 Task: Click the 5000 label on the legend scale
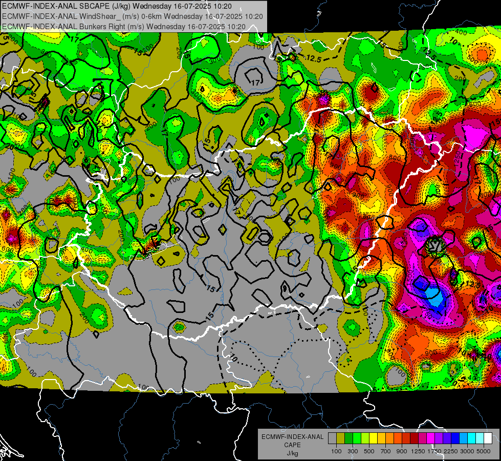[484, 451]
